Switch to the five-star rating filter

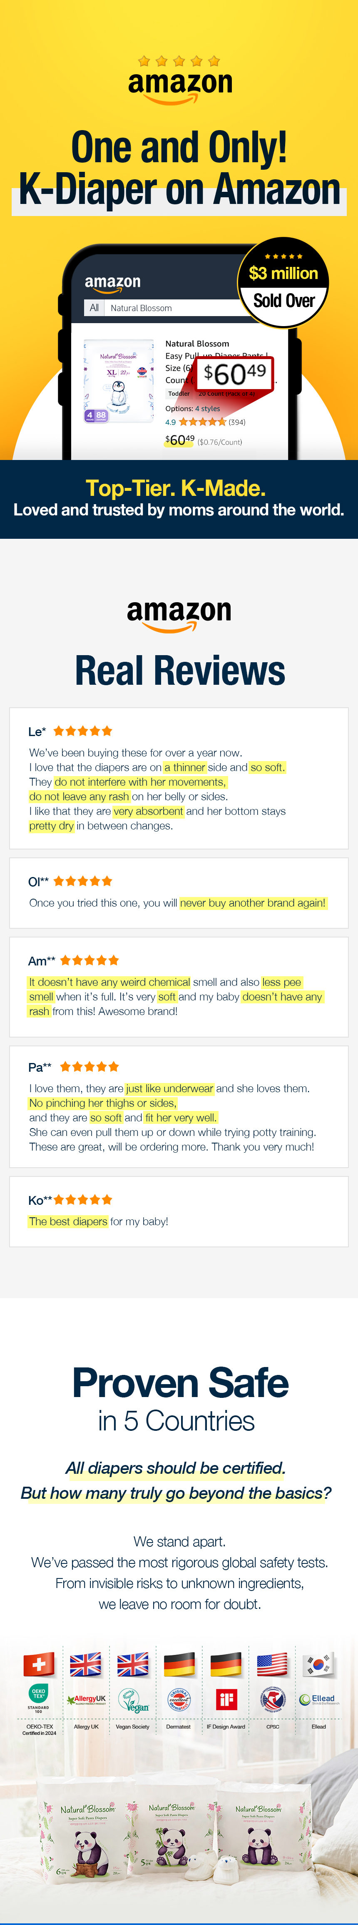click(x=204, y=423)
